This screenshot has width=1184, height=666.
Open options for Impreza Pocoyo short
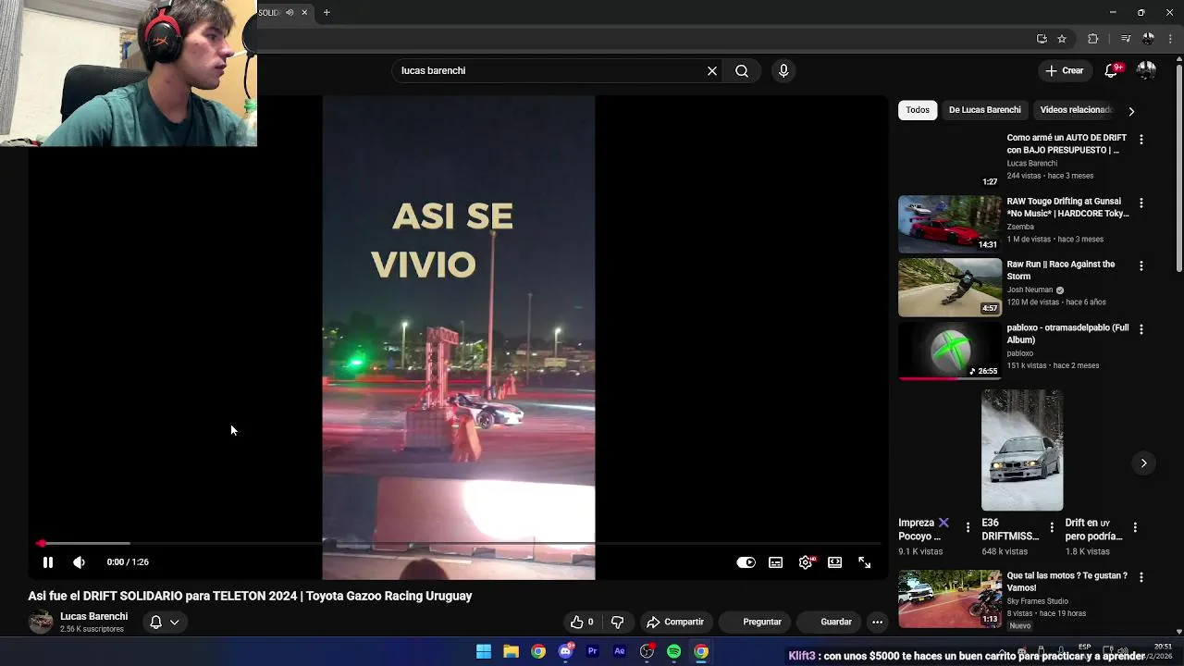[x=968, y=528]
